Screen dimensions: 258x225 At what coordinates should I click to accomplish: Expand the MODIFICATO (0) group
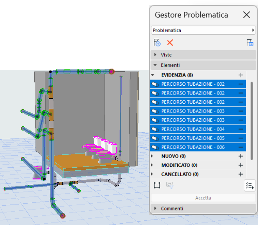click(152, 165)
